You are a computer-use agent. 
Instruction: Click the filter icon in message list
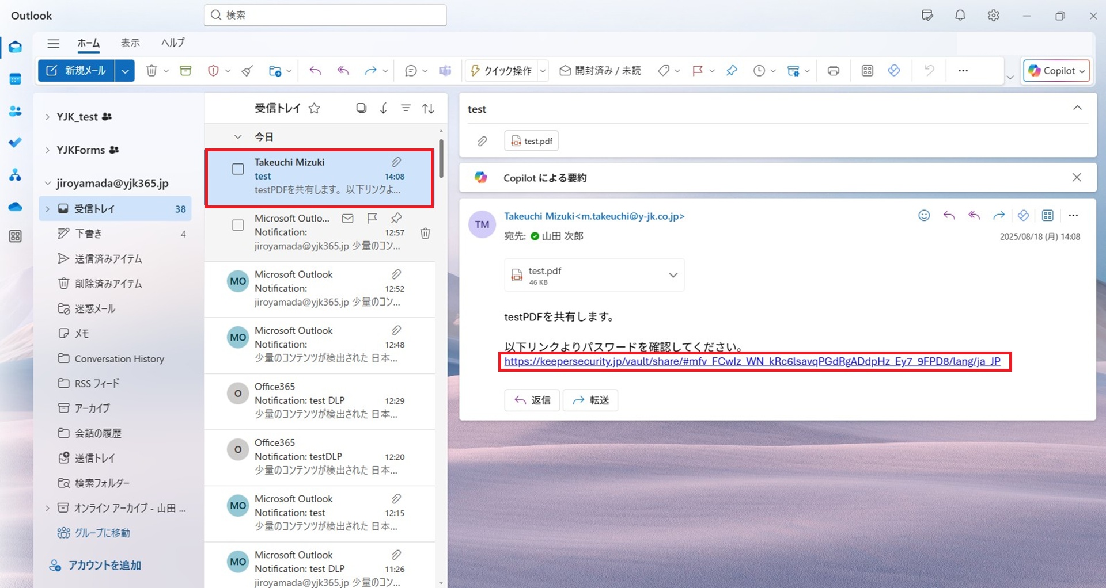[406, 108]
